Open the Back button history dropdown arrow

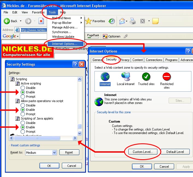pyautogui.click(x=21, y=21)
